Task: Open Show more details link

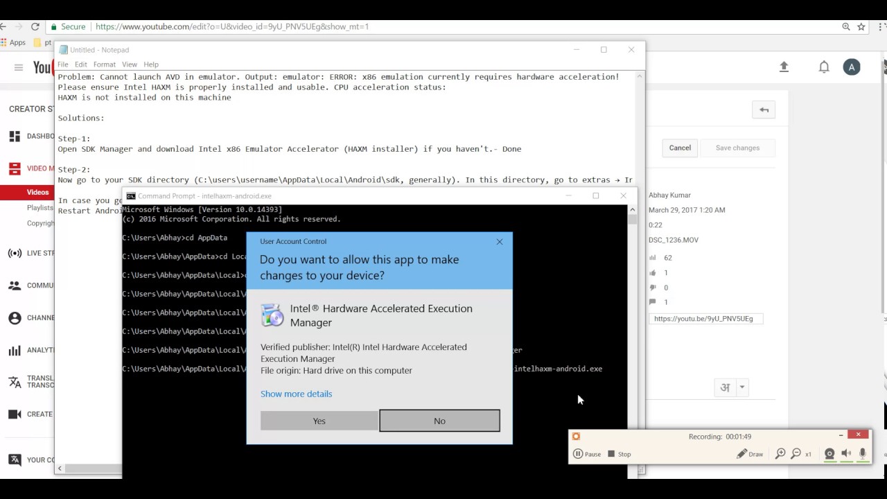Action: (x=296, y=394)
